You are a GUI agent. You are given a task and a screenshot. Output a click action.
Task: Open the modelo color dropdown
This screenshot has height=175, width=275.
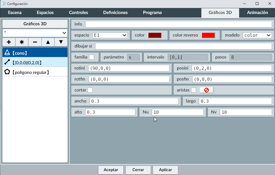(257, 35)
